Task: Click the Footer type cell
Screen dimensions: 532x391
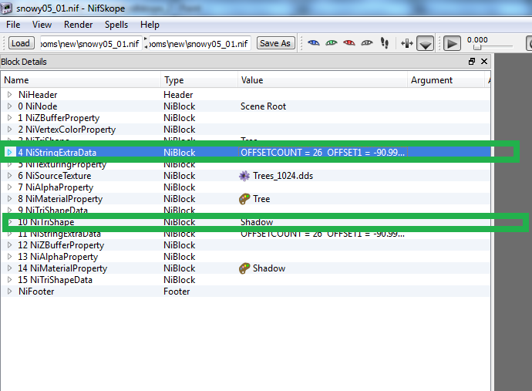Action: [177, 292]
